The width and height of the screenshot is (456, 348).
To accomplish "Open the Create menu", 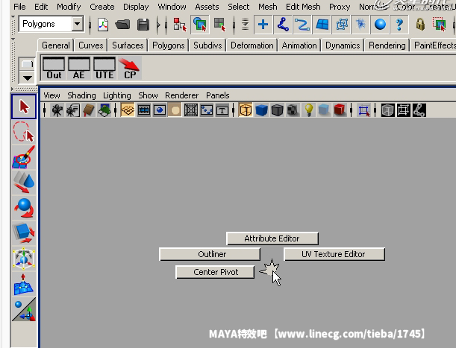I will tap(101, 7).
